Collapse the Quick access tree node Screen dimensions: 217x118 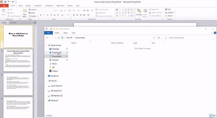[x=46, y=45]
